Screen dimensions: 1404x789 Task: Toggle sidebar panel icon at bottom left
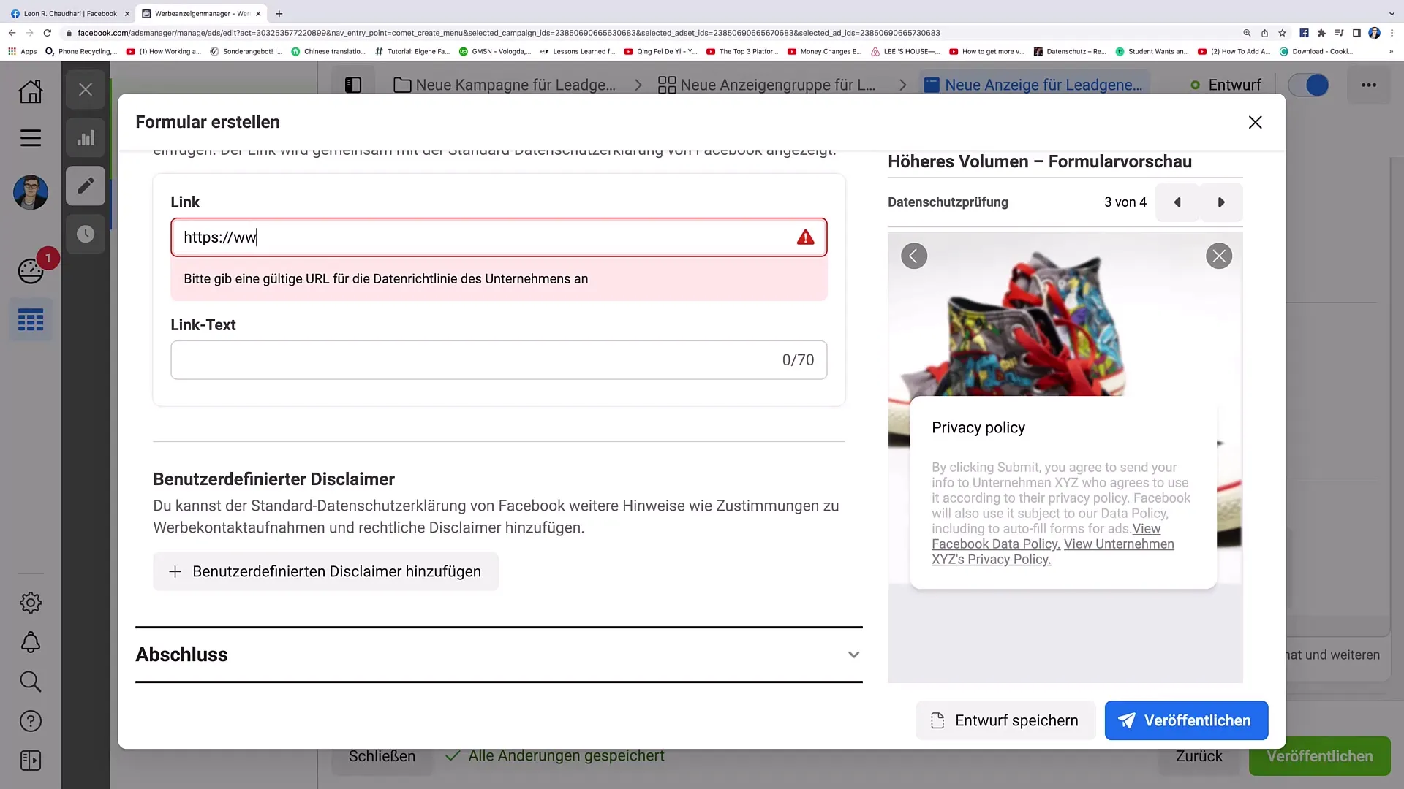pos(31,761)
